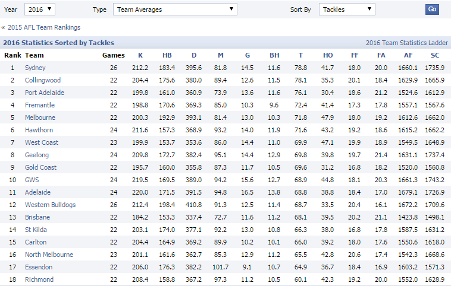Sort by the HB column header
The height and width of the screenshot is (286, 451).
click(167, 55)
